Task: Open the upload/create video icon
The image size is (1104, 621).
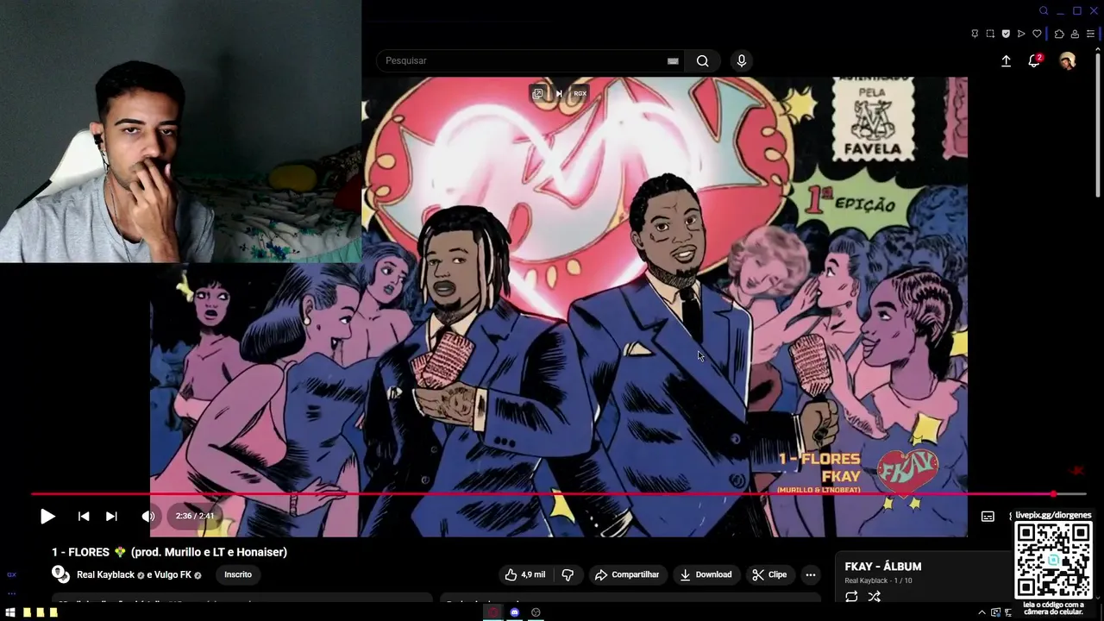Action: coord(1006,61)
